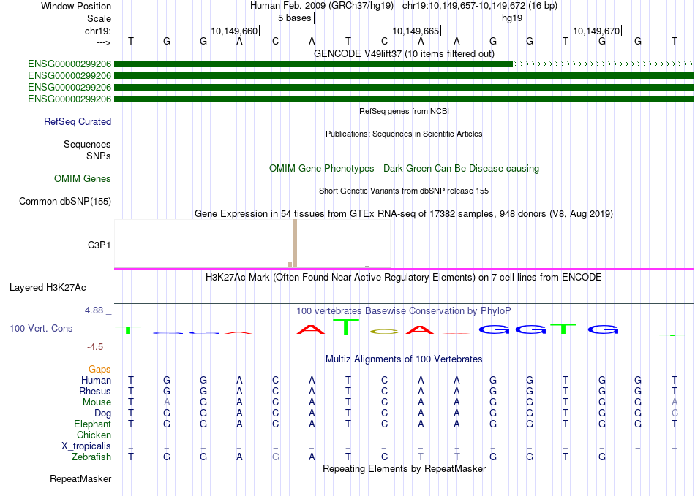Click the Window Position label

point(76,6)
